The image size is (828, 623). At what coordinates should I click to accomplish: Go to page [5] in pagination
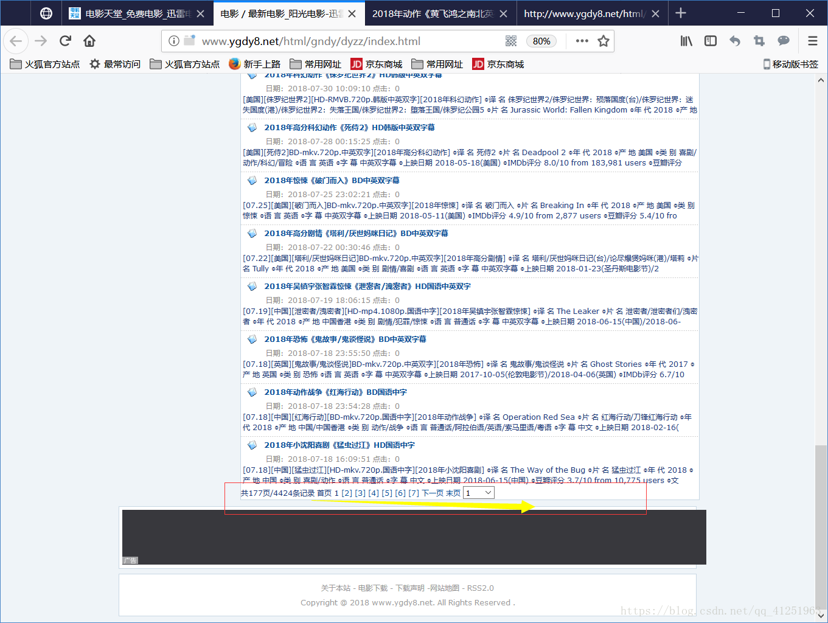coord(387,493)
